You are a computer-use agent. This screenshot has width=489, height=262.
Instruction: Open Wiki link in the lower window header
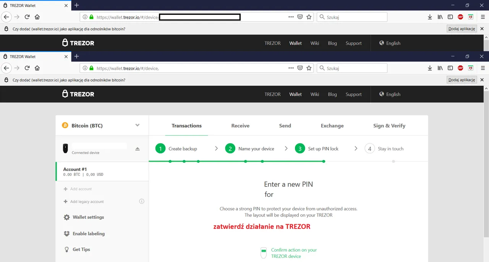(315, 94)
